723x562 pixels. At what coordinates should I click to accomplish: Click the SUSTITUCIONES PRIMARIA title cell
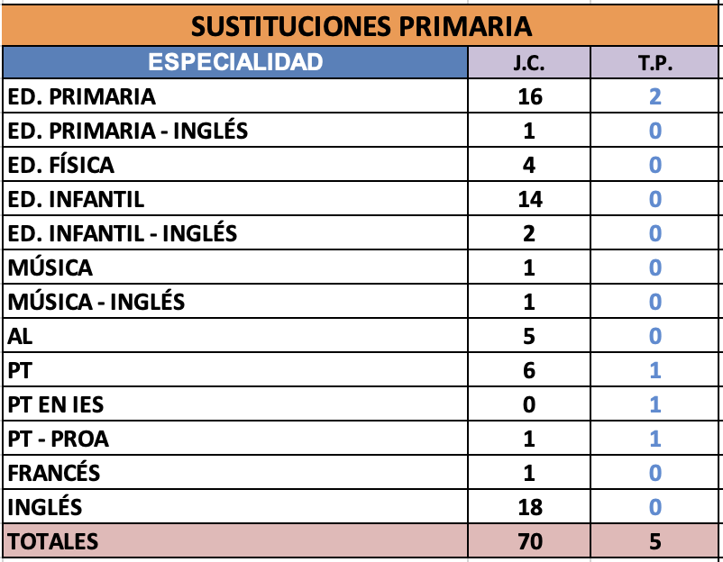[x=361, y=25]
